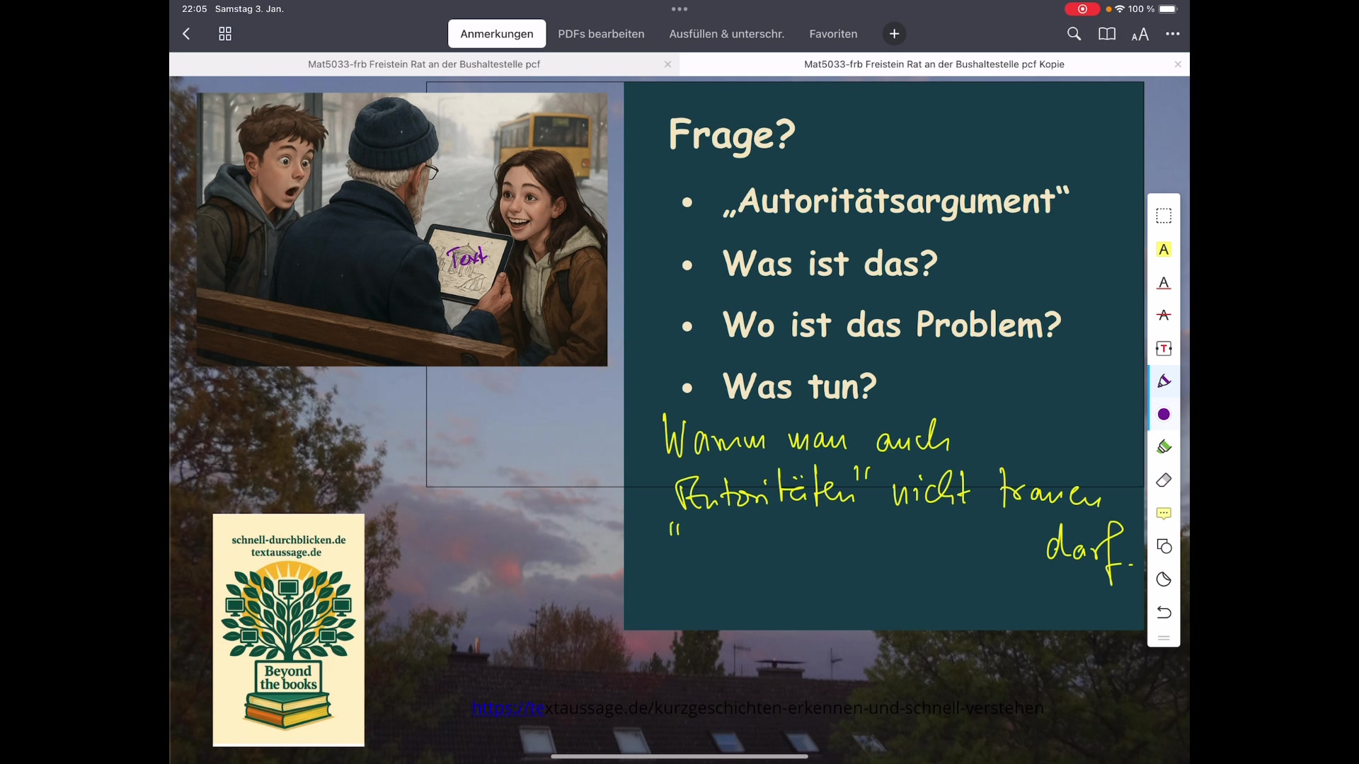The height and width of the screenshot is (764, 1359).
Task: Switch to PDFs bearbeiten mode
Action: tap(601, 33)
